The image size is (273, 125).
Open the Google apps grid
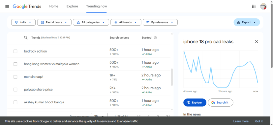254,7
